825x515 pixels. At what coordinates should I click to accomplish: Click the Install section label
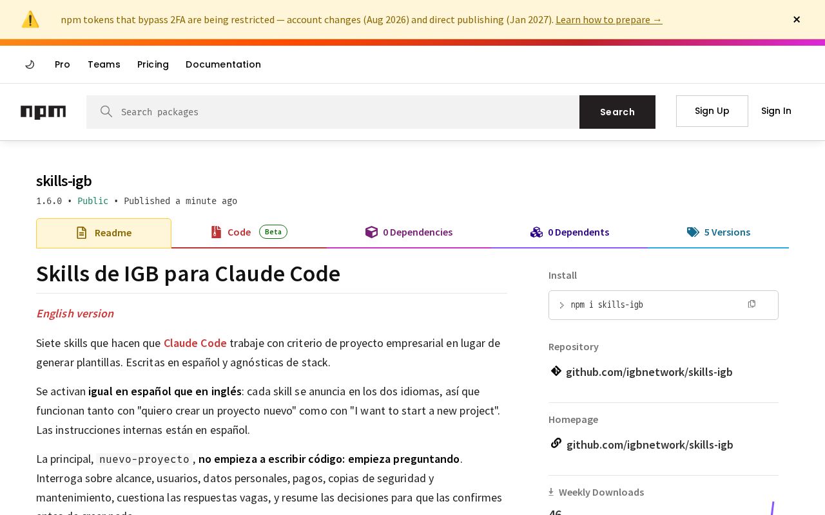[563, 276]
